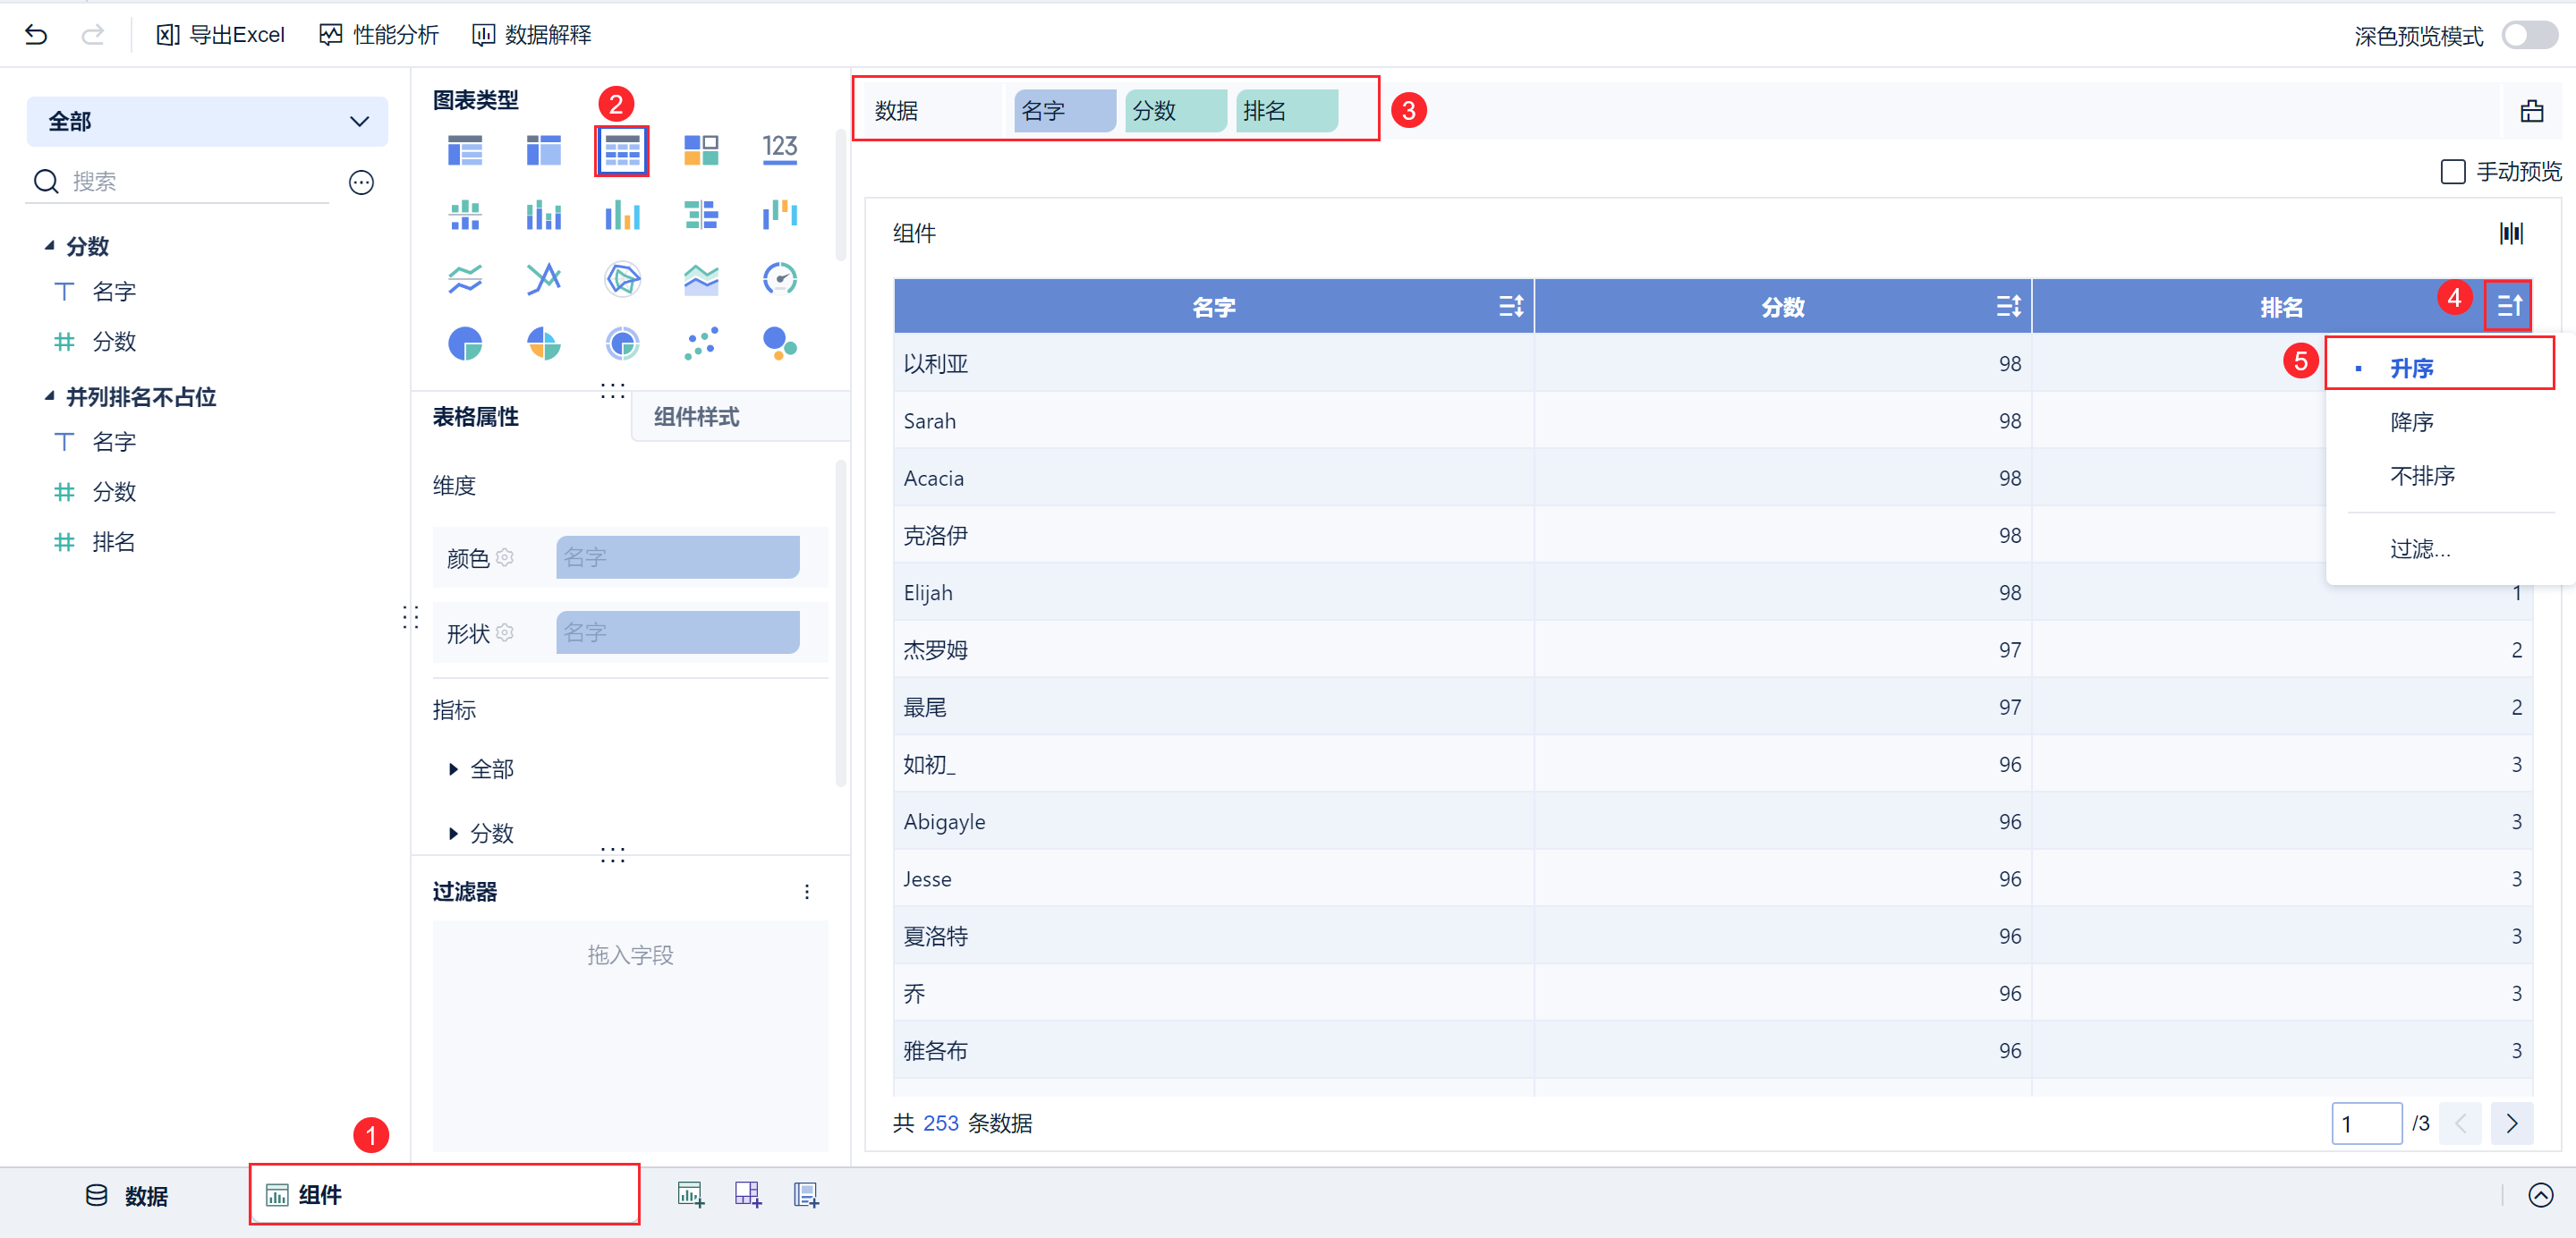Open the filter panel three-dot menu
This screenshot has width=2576, height=1238.
[807, 892]
